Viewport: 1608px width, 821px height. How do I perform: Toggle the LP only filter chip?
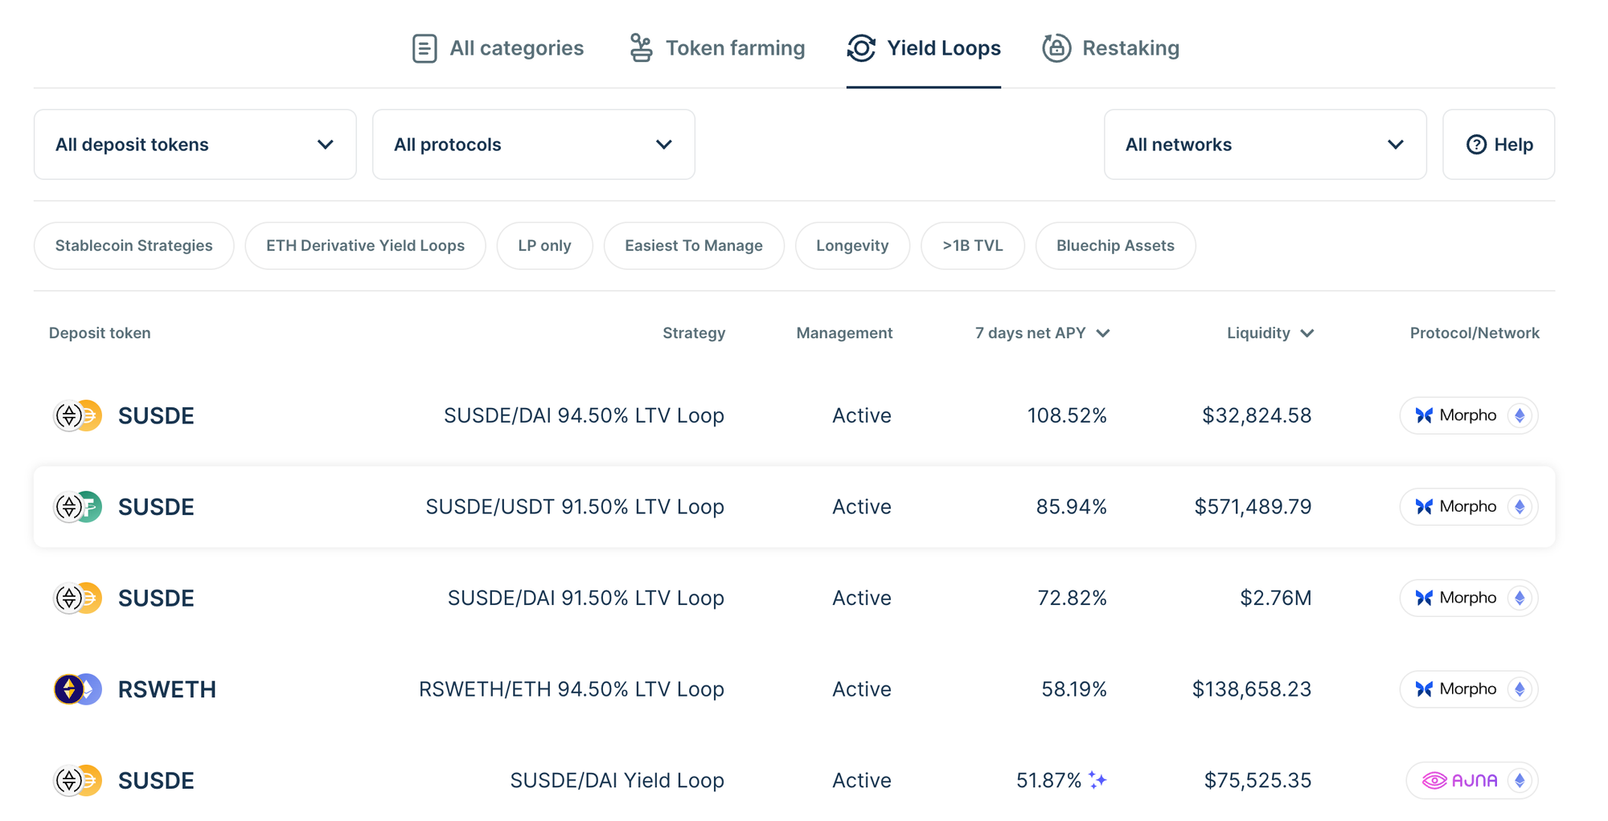click(x=544, y=246)
